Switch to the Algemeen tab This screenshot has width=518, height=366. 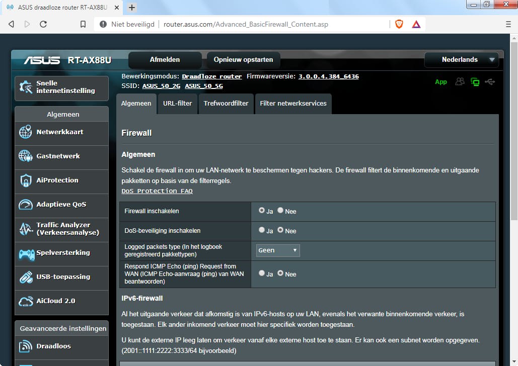point(136,103)
